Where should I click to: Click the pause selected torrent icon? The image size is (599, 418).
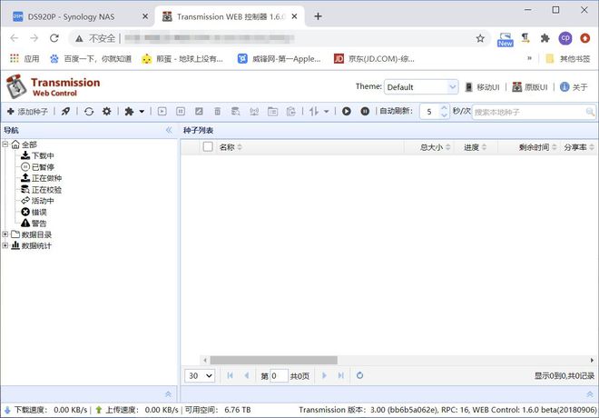pos(181,111)
